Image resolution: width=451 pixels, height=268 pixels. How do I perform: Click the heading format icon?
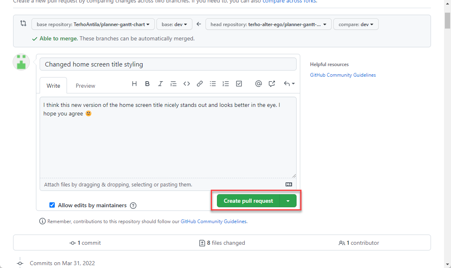tap(134, 84)
